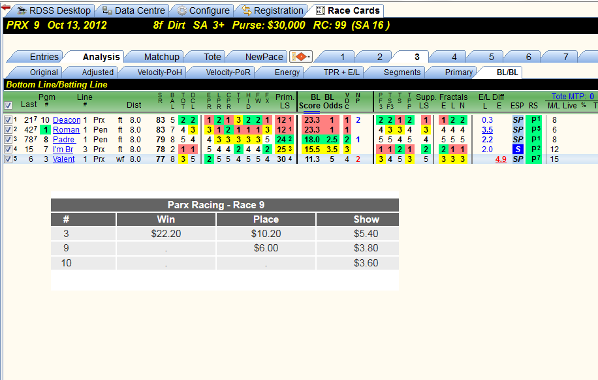The image size is (598, 380).
Task: Click the Parx Racing - Race 9 title
Action: tap(216, 205)
